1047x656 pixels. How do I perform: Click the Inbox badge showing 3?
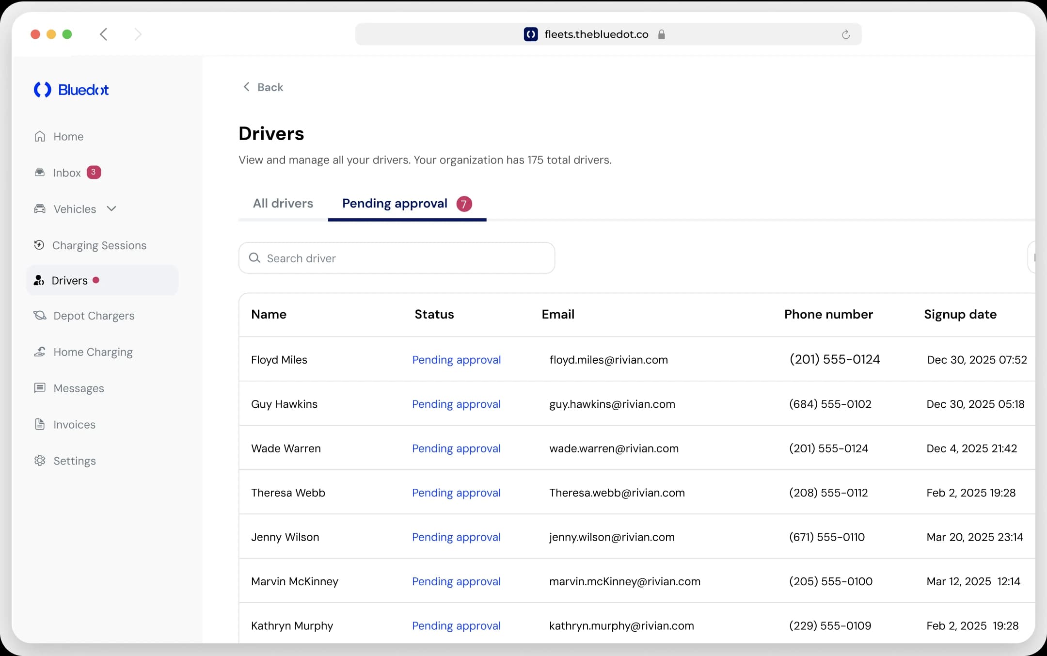click(x=94, y=172)
